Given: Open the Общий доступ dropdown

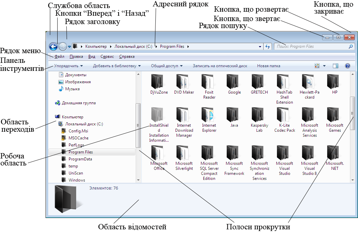Looking at the screenshot, I should pyautogui.click(x=167, y=66).
